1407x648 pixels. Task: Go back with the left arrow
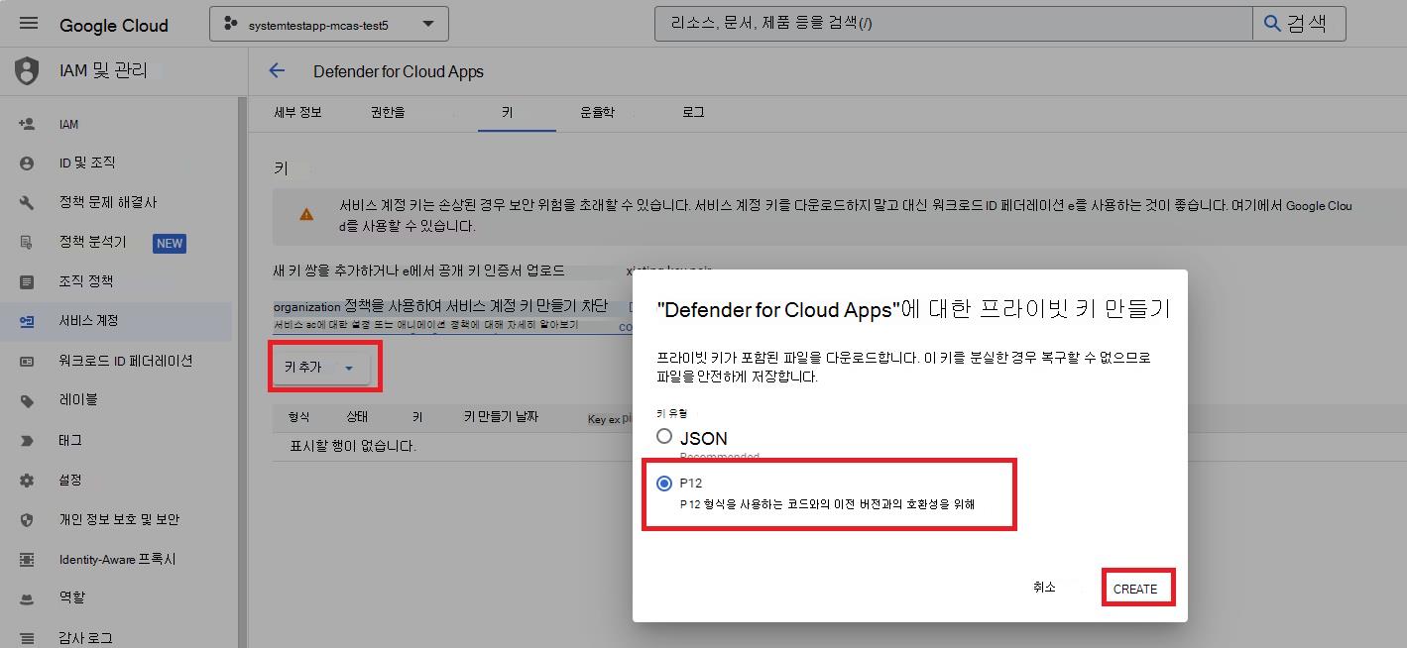click(277, 70)
